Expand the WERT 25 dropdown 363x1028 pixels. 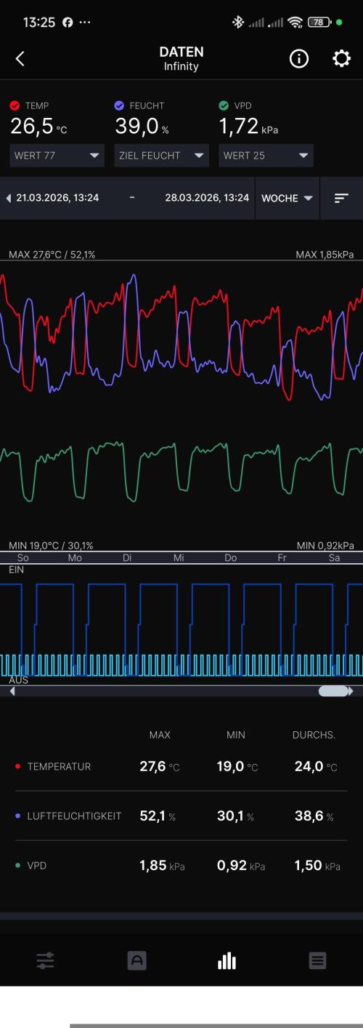(266, 155)
